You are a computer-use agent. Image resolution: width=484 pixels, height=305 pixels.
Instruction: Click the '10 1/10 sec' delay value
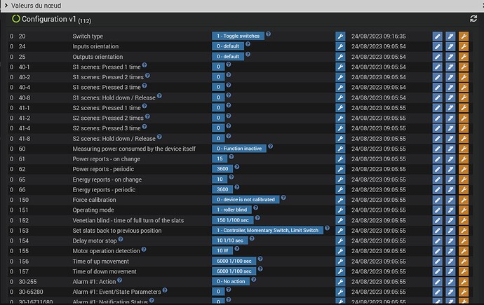(229, 240)
